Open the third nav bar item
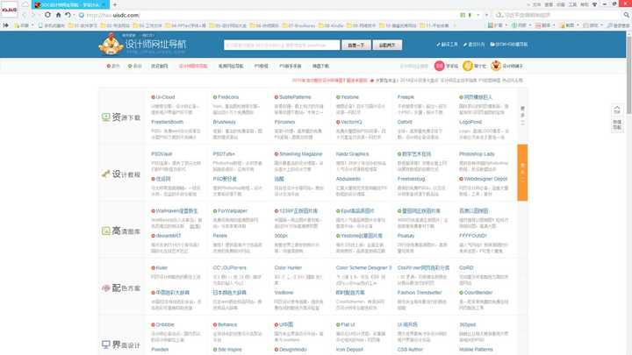The height and width of the screenshot is (355, 632). 160,66
